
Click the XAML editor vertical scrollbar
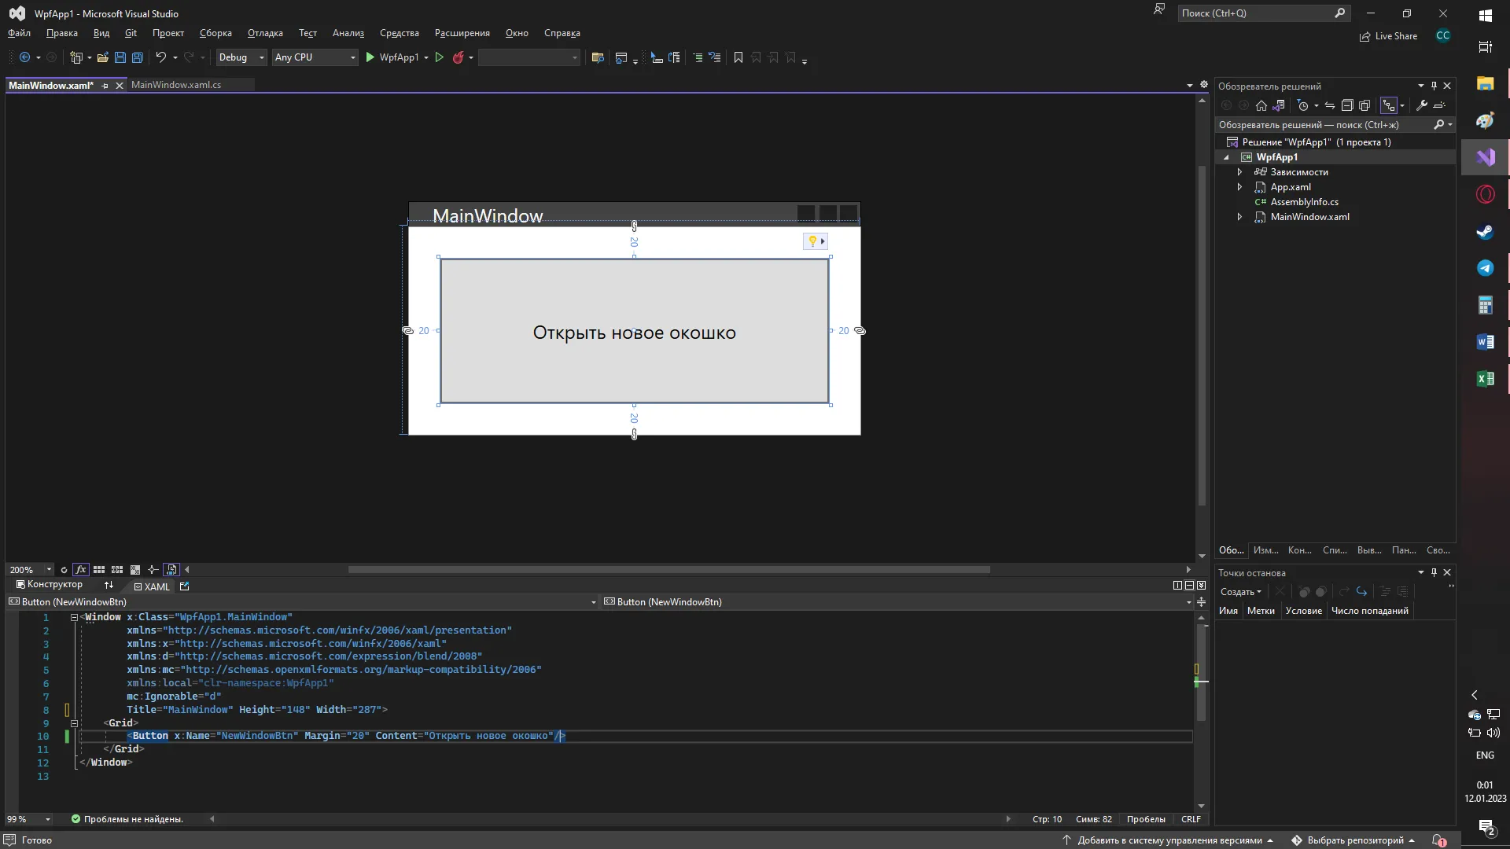1201,674
